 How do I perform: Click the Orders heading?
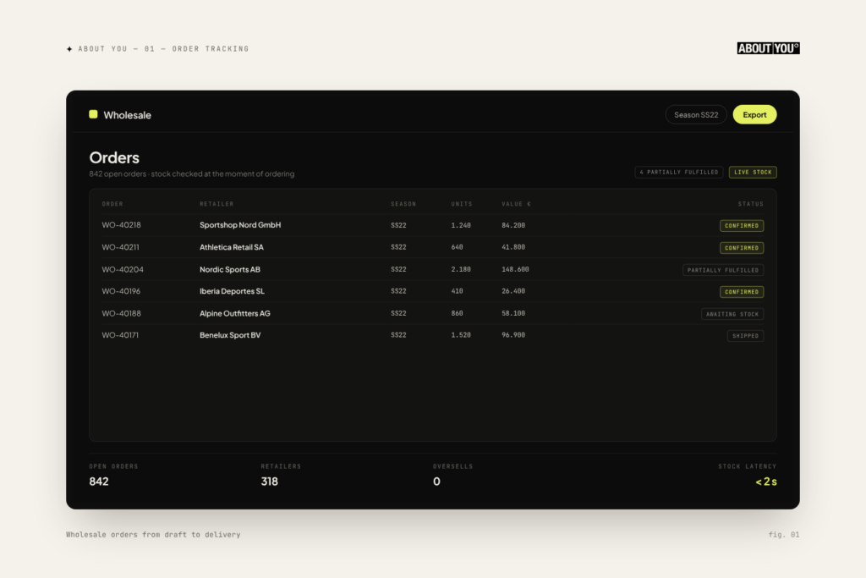(x=114, y=157)
